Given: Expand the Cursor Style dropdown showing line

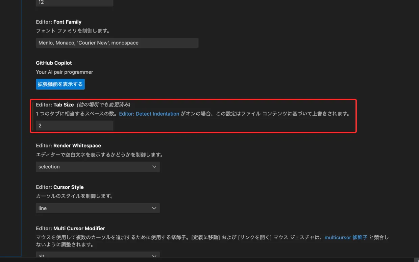Looking at the screenshot, I should [95, 208].
